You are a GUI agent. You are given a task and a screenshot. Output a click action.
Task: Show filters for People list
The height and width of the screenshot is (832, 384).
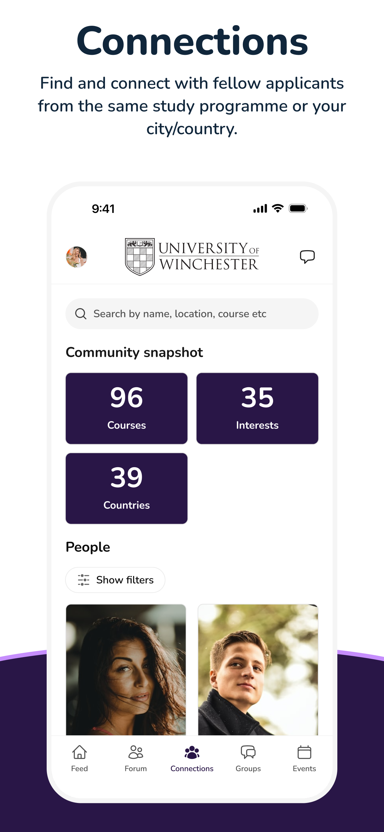pos(115,580)
